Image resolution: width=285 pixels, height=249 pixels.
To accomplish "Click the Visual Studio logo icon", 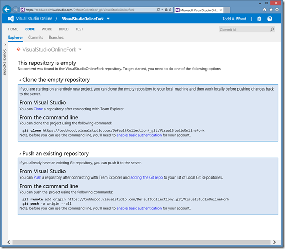I will 11,19.
